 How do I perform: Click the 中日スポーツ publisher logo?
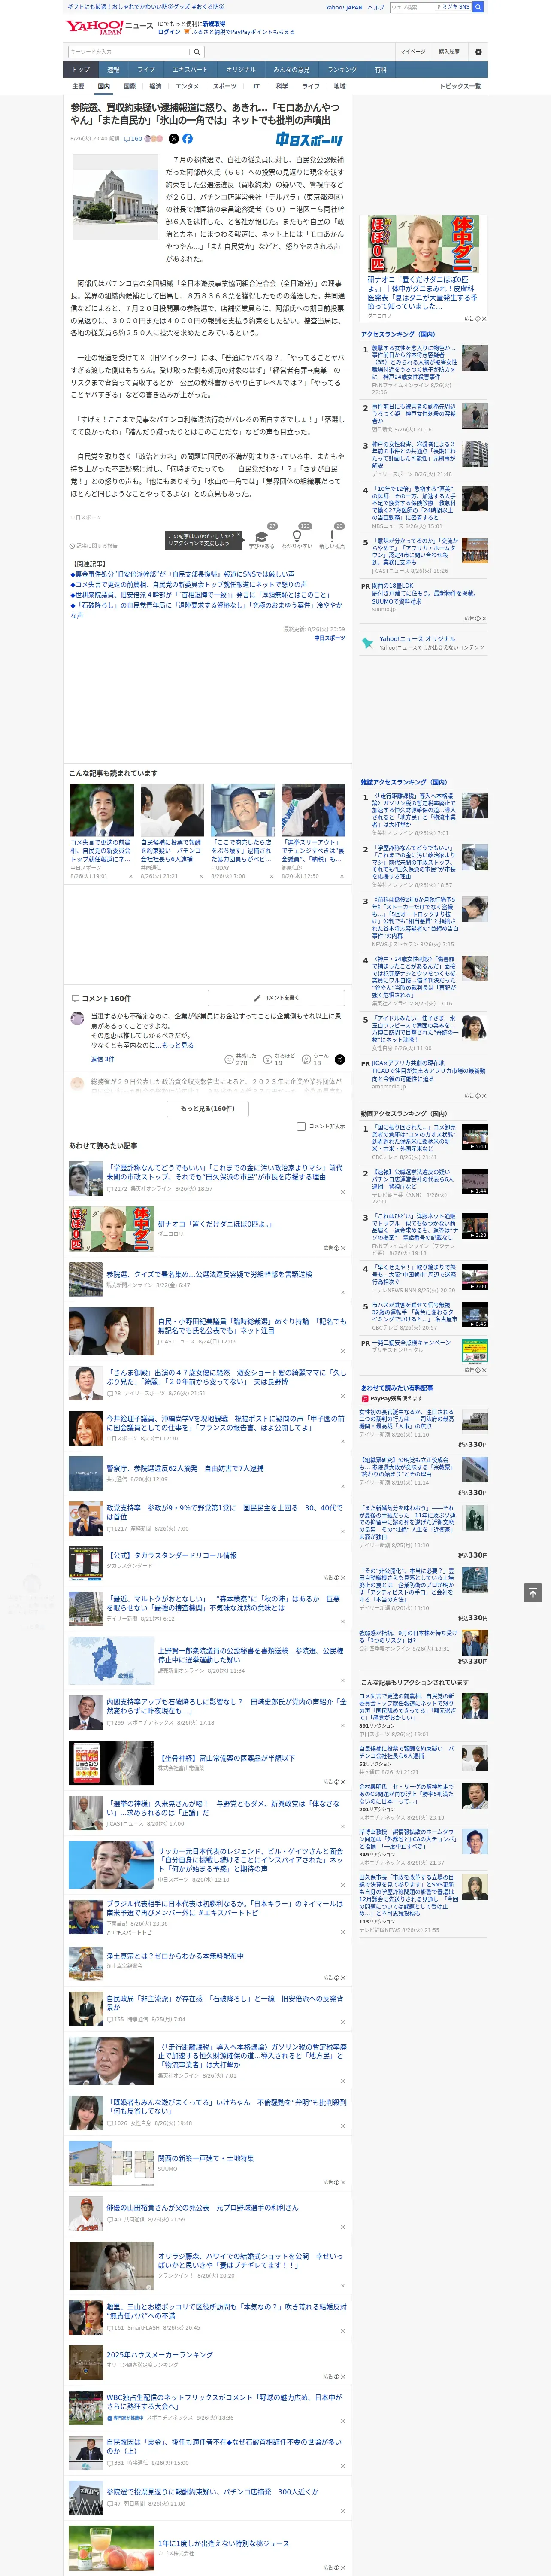coord(310,140)
